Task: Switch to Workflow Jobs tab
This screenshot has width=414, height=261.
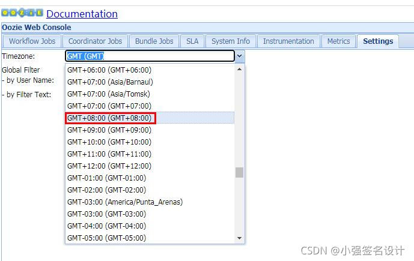Action: coord(32,41)
